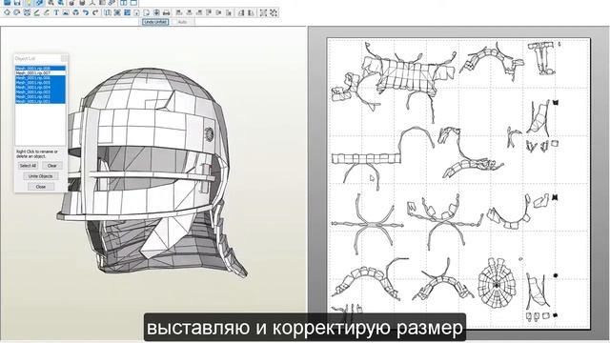Select Mesh_0001.nip.002 in Object List
The height and width of the screenshot is (343, 610).
(40, 96)
